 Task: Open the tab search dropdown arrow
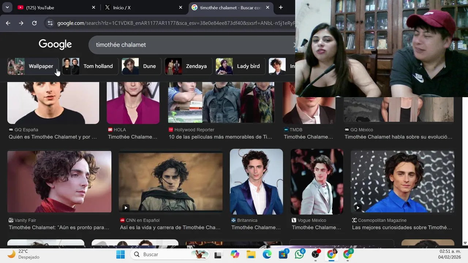click(7, 7)
